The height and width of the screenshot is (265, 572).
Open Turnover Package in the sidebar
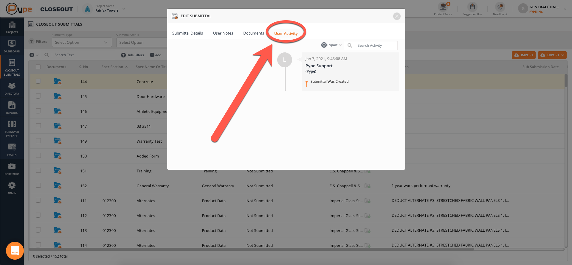pos(12,129)
